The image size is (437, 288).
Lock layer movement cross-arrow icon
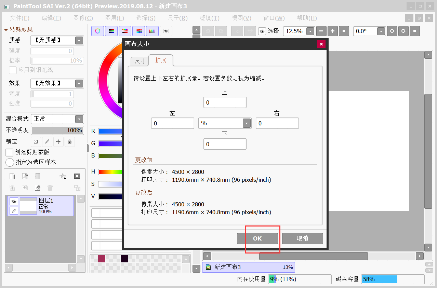click(58, 141)
